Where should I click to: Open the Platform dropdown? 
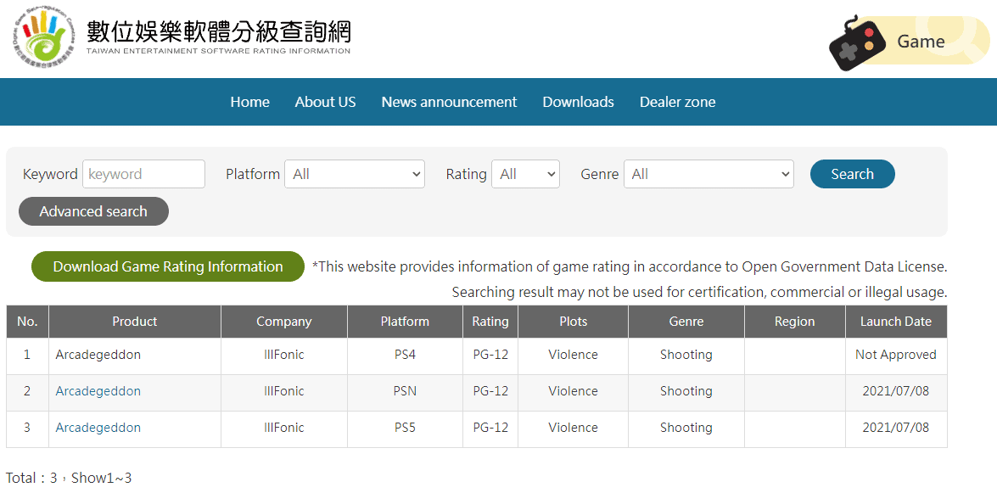pos(355,174)
